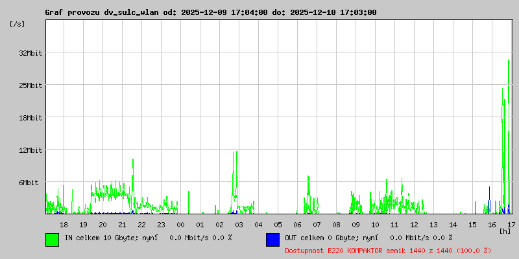This screenshot has width=519, height=259.
Task: Select the 16 hour marker on the time axis
Action: coord(492,224)
